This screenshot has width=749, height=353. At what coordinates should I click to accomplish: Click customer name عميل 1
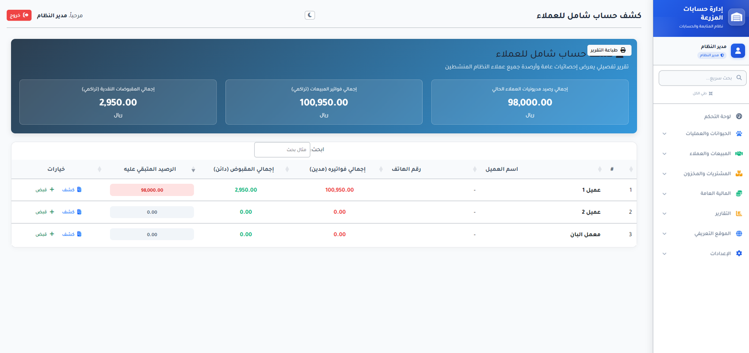tap(591, 190)
